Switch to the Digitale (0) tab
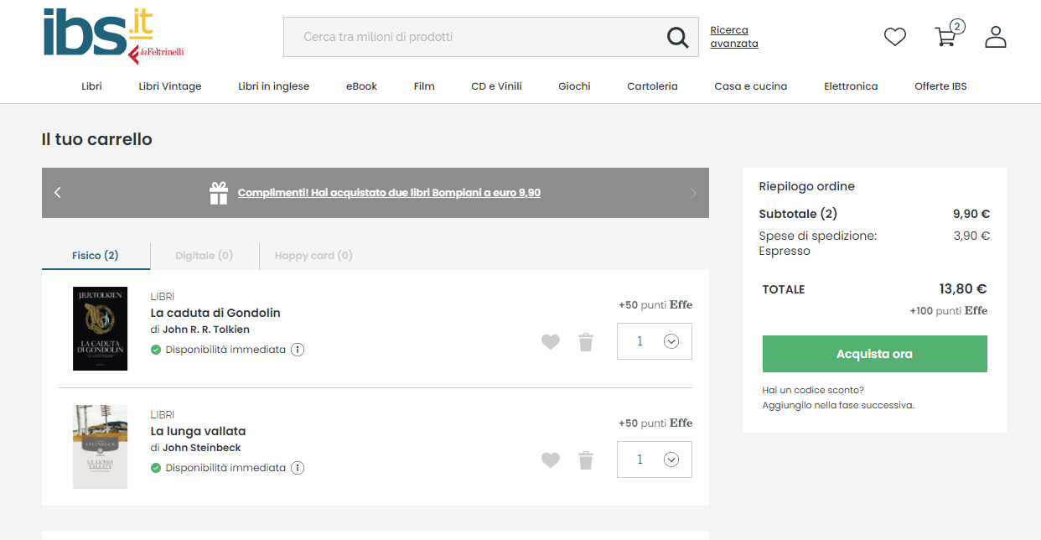Screen dimensions: 1041x540 tap(204, 256)
